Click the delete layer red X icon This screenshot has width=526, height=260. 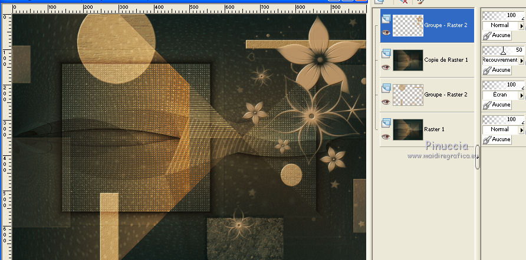(x=404, y=2)
